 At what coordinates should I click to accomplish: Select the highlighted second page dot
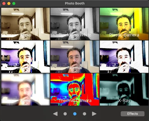coord(75,114)
